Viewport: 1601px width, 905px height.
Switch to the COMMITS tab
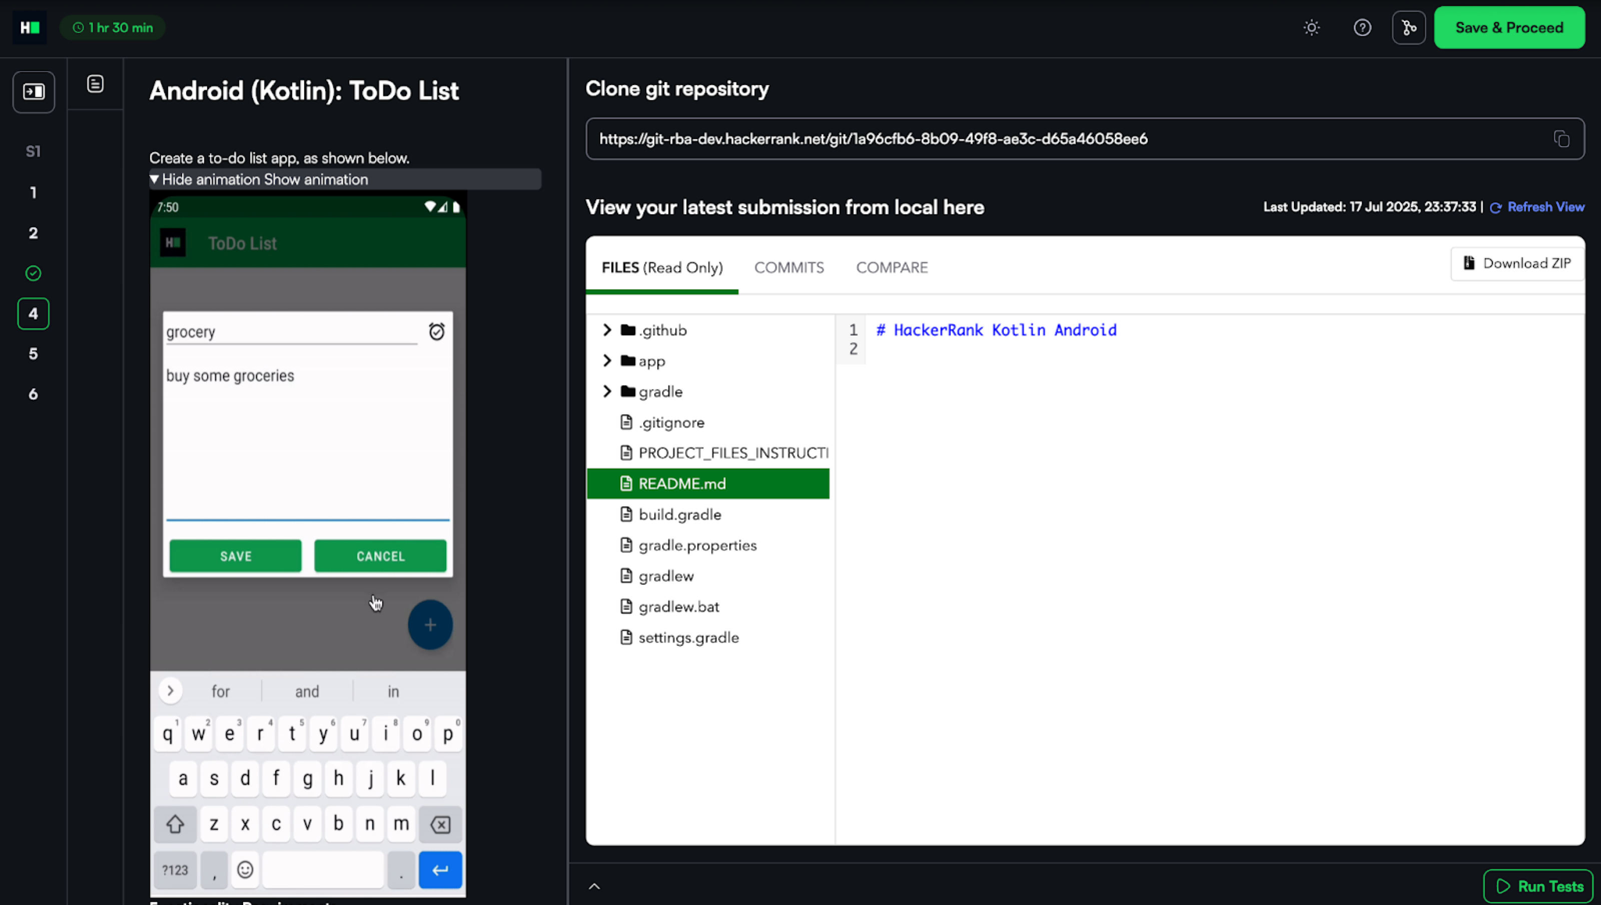789,267
